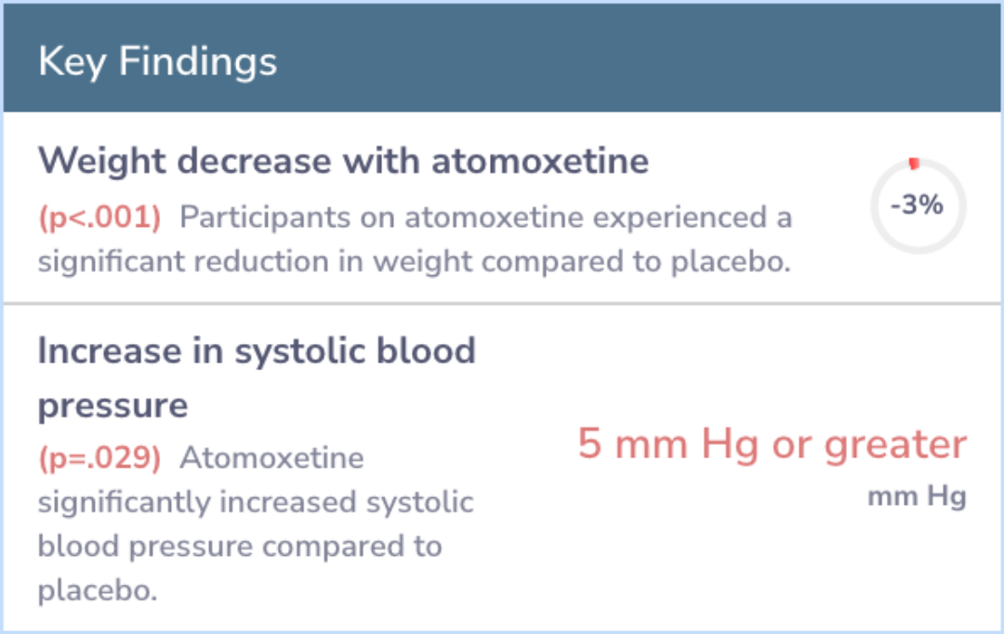Click 'placebo.' ending the systolic description
The height and width of the screenshot is (634, 1004).
(x=97, y=590)
